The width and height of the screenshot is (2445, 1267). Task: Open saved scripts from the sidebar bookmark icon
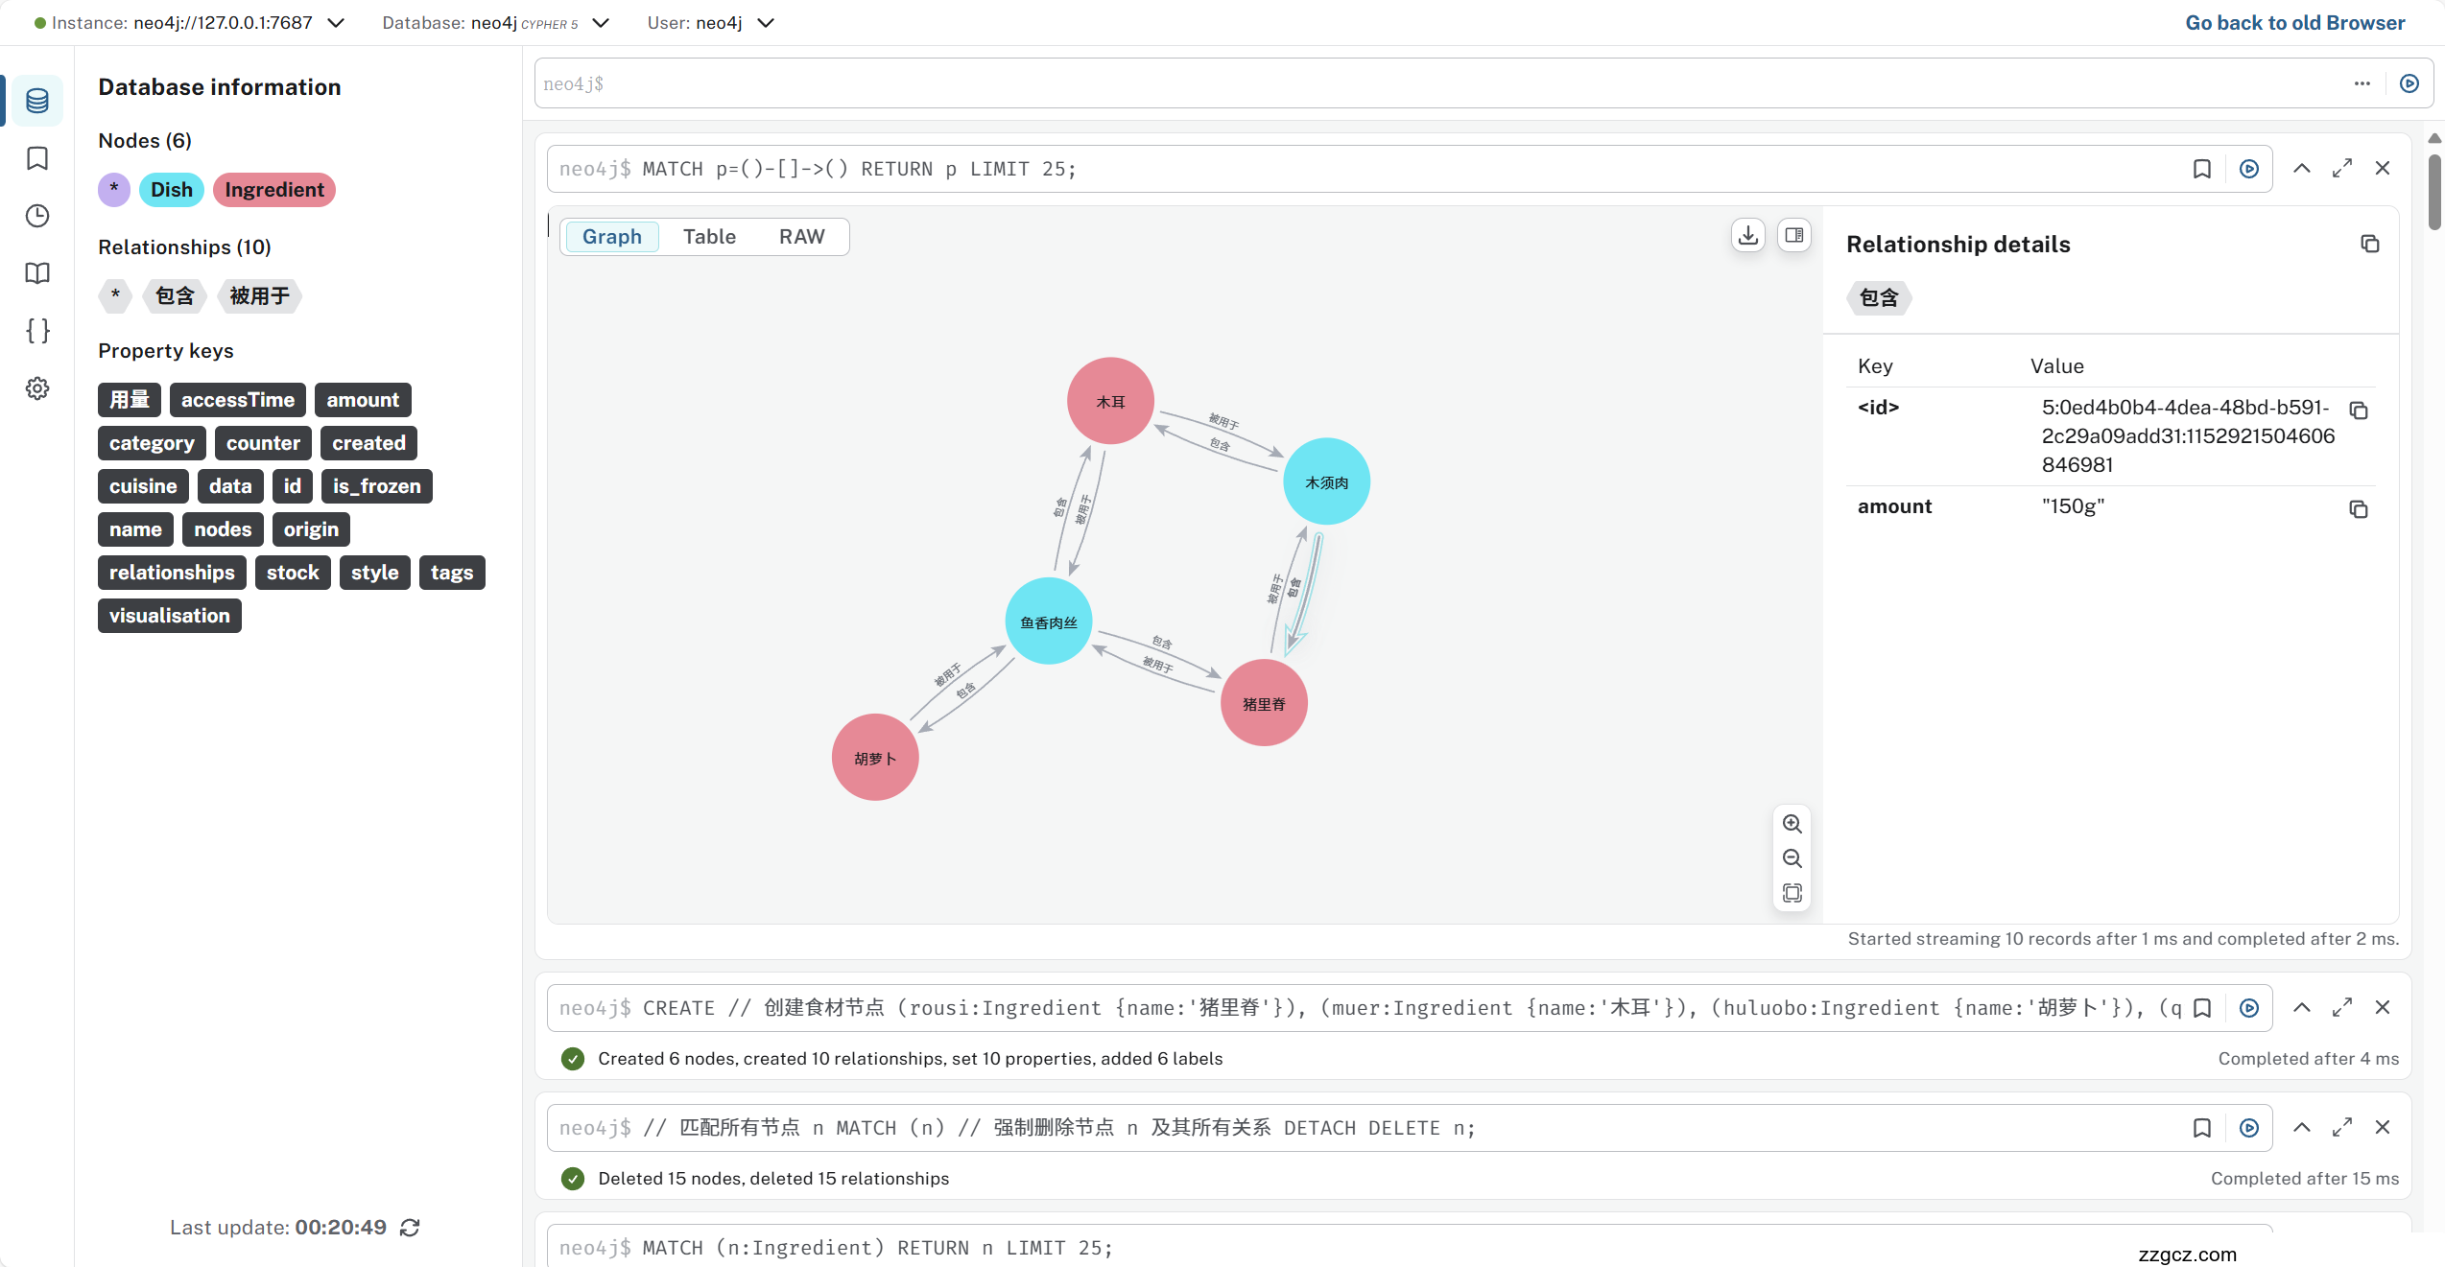(36, 158)
